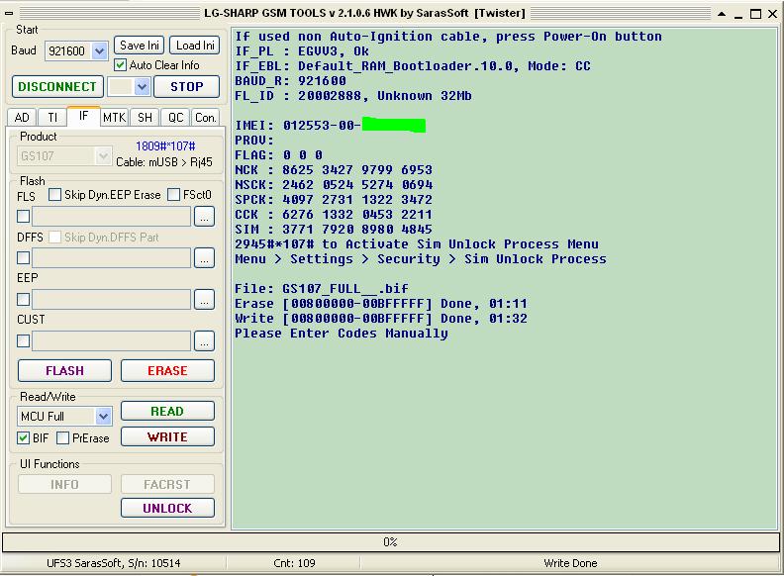
Task: Check the CUST file checkbox
Action: [x=23, y=341]
